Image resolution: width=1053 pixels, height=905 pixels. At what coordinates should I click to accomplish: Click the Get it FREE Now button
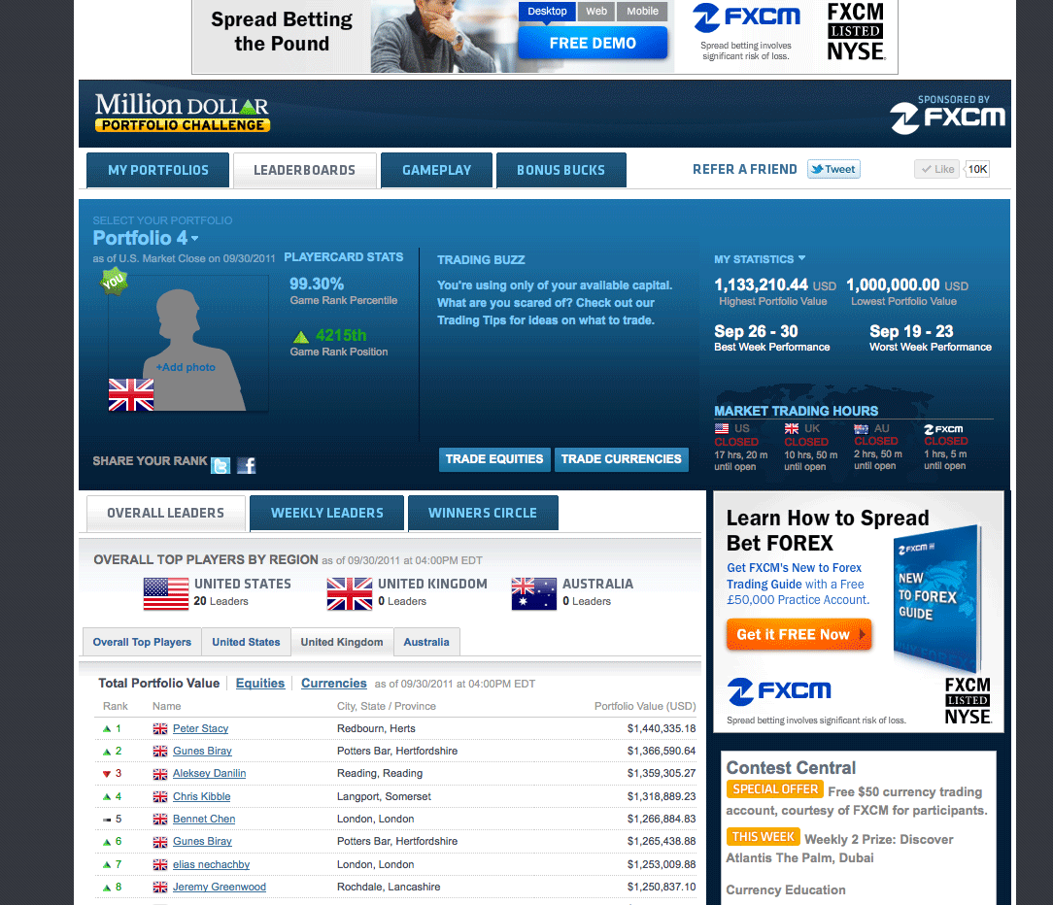pyautogui.click(x=799, y=634)
